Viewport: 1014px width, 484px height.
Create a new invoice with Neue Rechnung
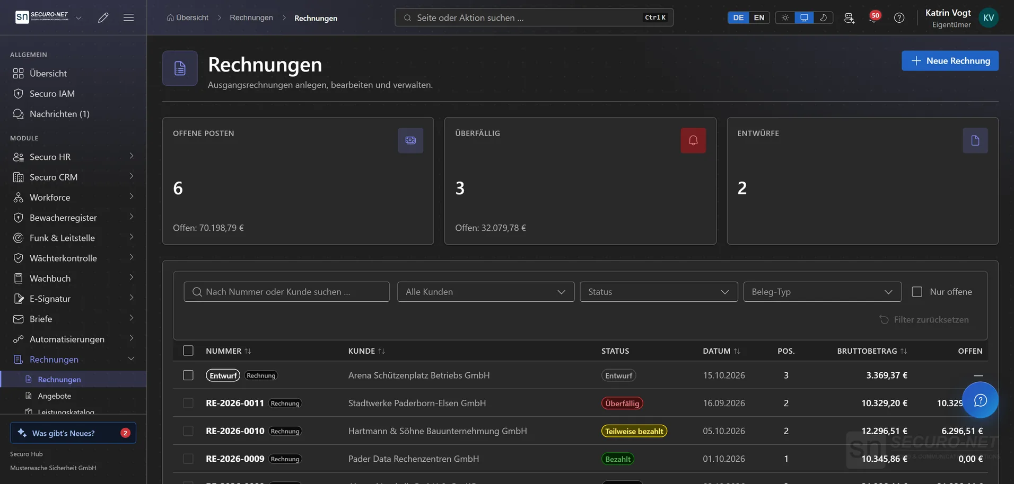[x=950, y=60]
